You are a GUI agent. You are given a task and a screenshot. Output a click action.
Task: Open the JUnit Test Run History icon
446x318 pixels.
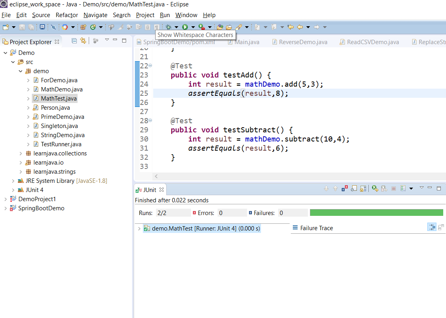pyautogui.click(x=403, y=189)
